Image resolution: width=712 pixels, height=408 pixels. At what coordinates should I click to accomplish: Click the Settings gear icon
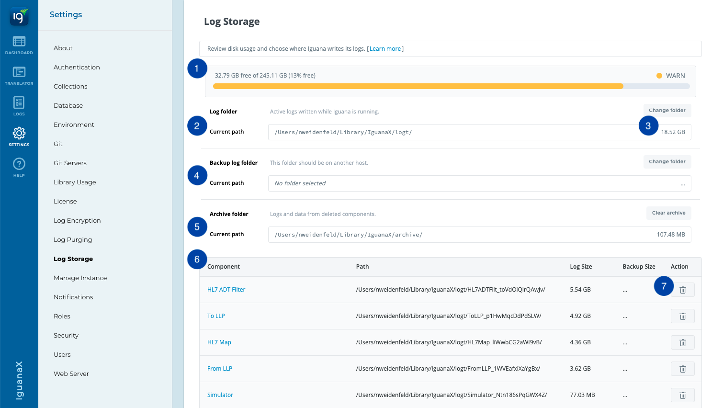click(19, 133)
